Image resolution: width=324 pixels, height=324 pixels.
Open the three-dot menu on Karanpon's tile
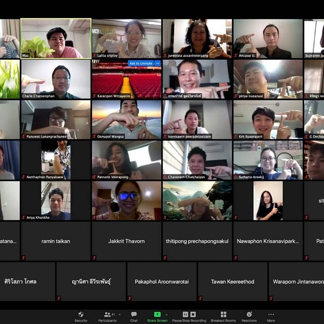pyautogui.click(x=157, y=63)
